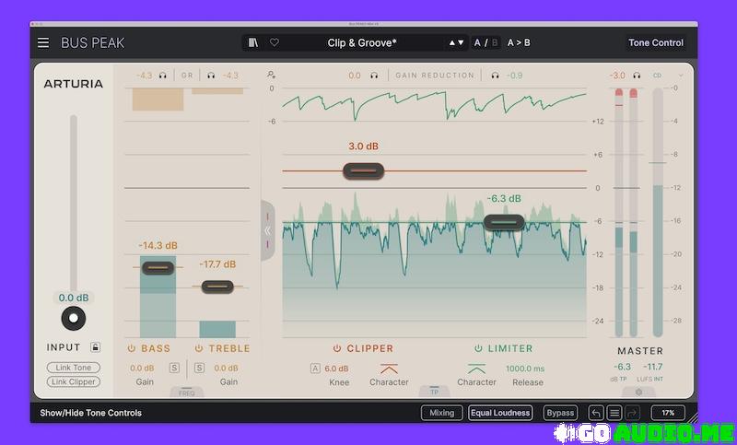737x445 pixels.
Task: Click the gain reduction trace graph
Action: tap(434, 105)
